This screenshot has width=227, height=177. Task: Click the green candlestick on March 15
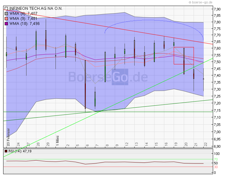pyautogui.click(x=154, y=52)
